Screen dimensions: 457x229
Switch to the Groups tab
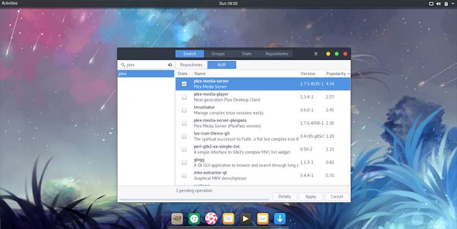[x=218, y=54]
